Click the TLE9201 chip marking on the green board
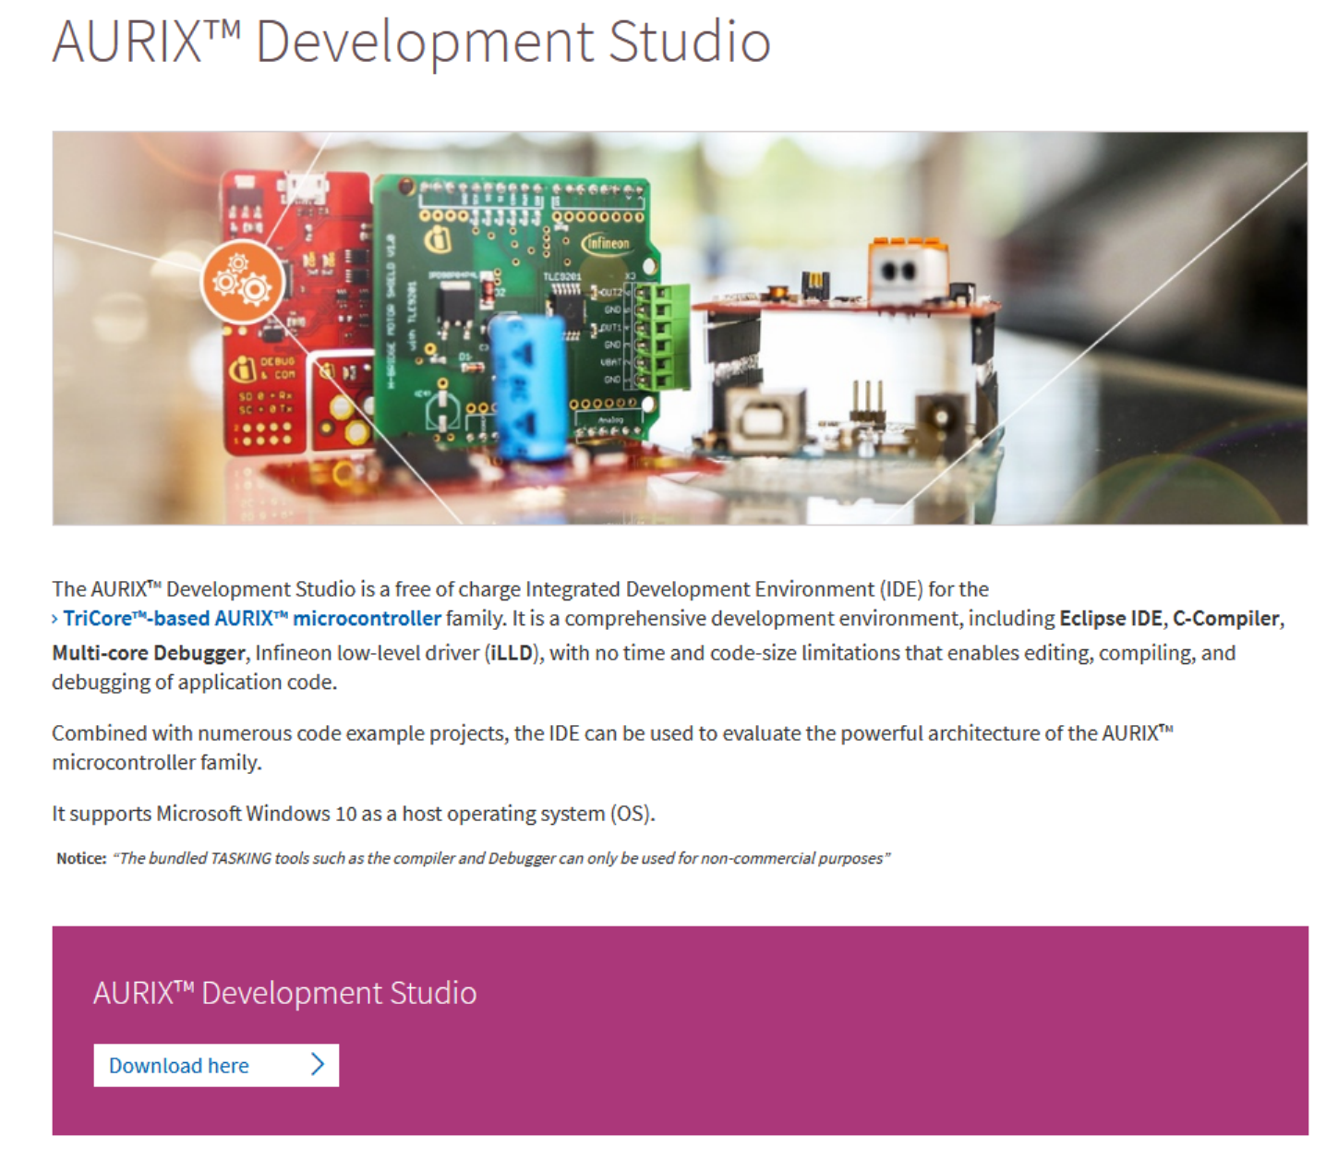The image size is (1338, 1161). [x=562, y=276]
